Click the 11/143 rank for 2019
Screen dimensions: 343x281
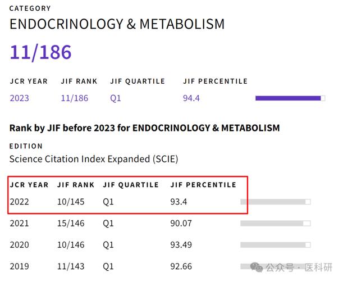[71, 266]
